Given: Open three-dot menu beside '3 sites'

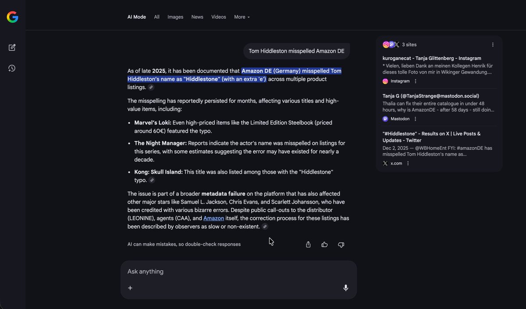Looking at the screenshot, I should tap(493, 45).
